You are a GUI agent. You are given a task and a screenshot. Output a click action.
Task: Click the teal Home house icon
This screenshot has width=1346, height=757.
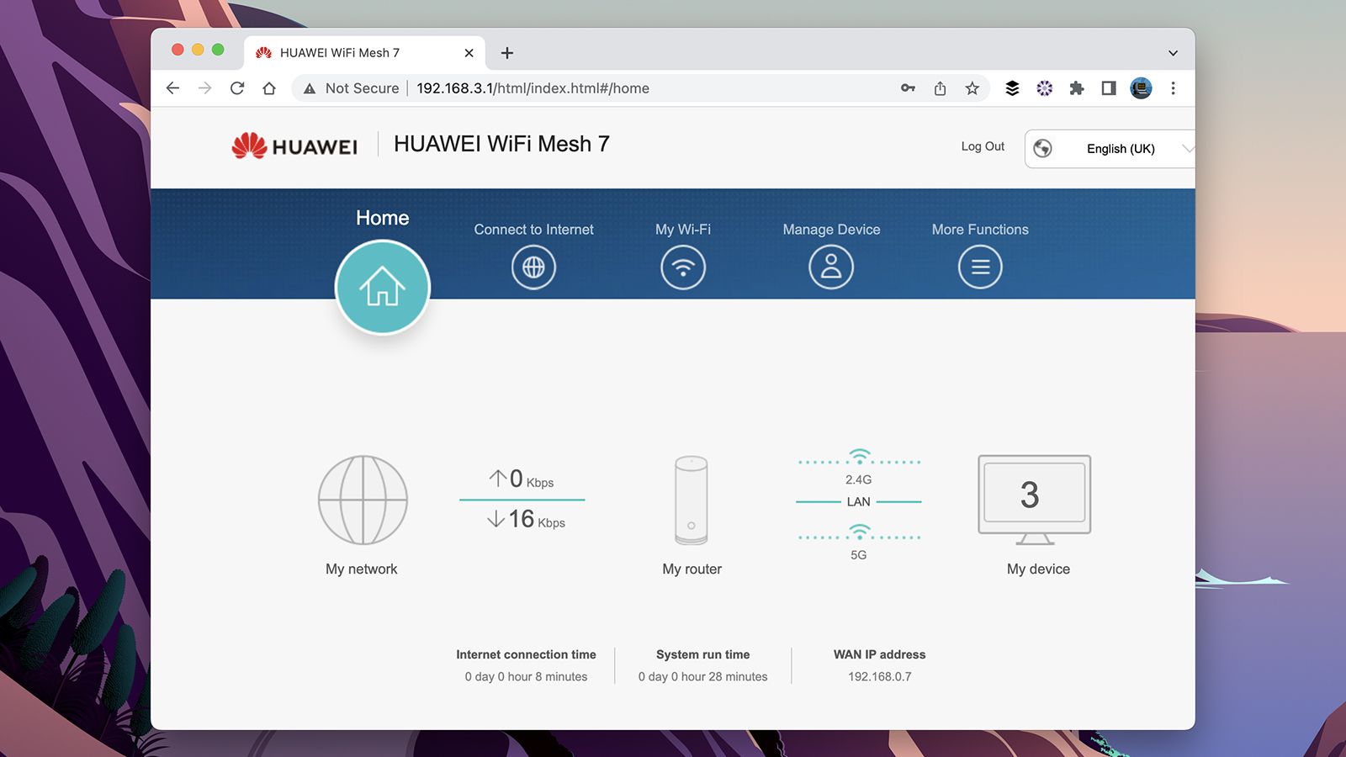pyautogui.click(x=383, y=287)
